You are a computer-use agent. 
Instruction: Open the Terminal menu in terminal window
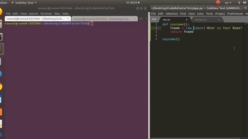[x=46, y=14]
